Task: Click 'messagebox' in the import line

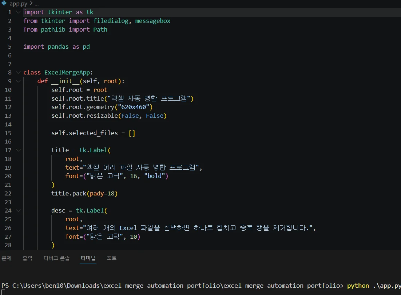Action: point(153,21)
